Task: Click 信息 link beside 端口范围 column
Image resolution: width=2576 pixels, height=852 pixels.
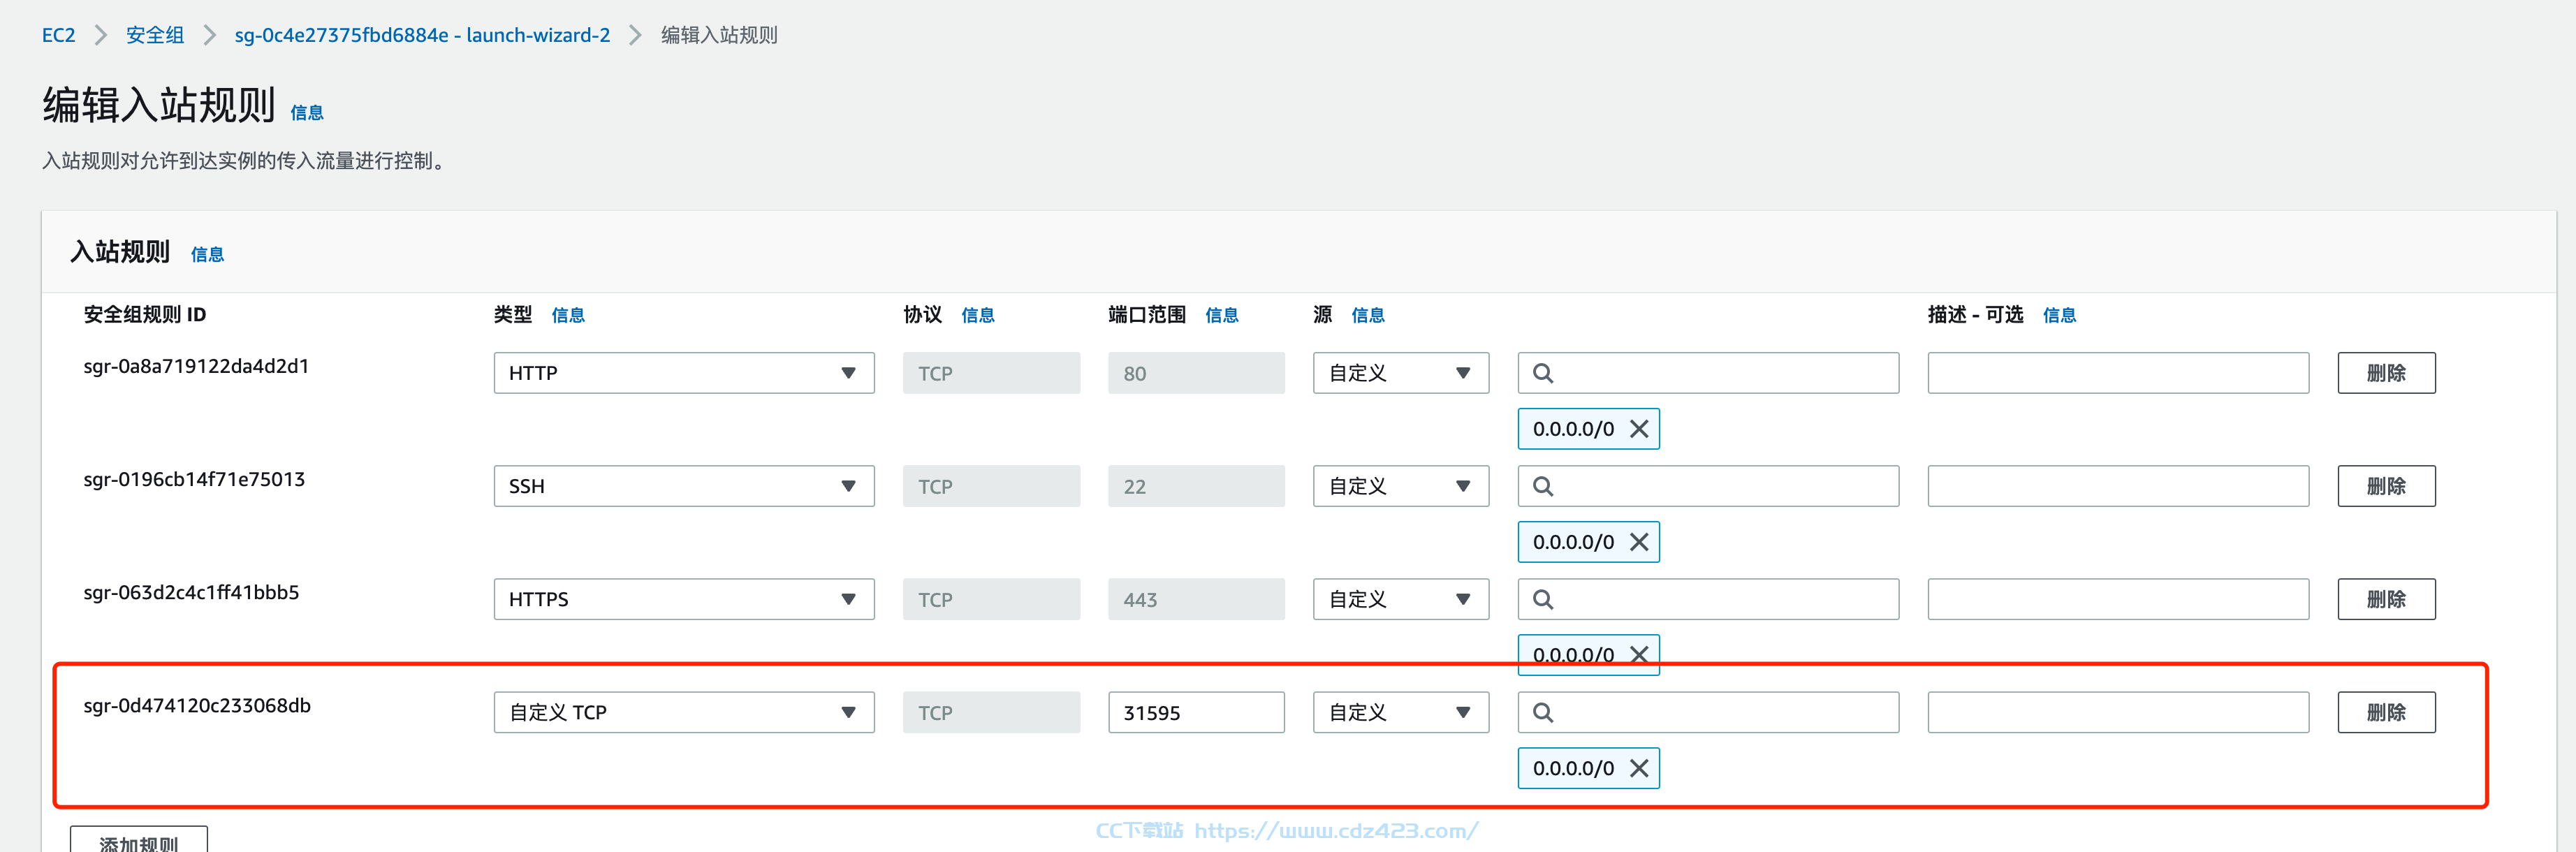Action: tap(1222, 315)
